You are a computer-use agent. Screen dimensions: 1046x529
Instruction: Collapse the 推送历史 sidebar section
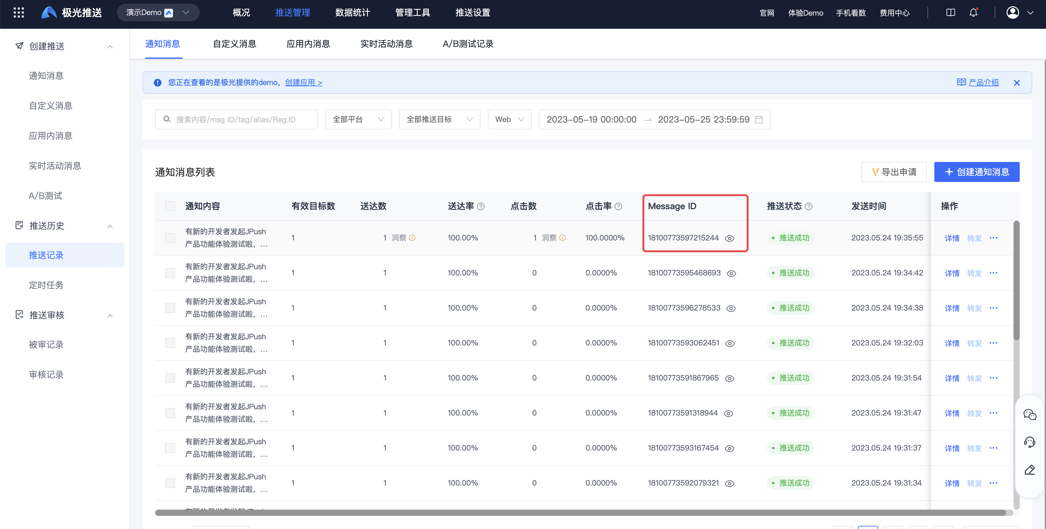(110, 226)
